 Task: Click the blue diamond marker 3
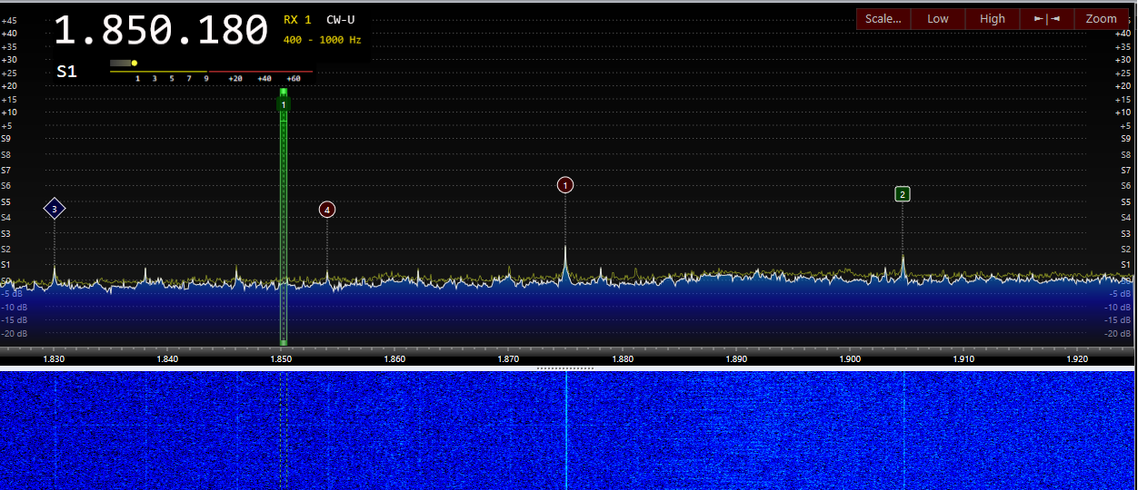pos(55,209)
